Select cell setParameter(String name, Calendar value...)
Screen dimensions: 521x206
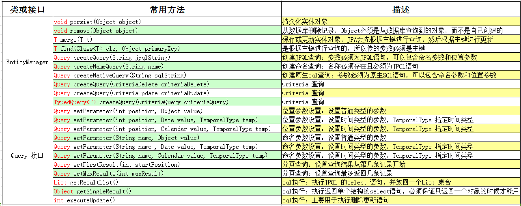pyautogui.click(x=167, y=155)
